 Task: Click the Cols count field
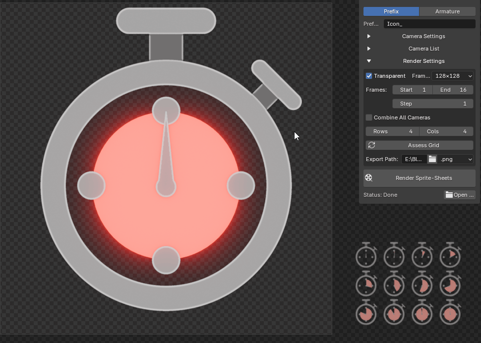(x=446, y=131)
